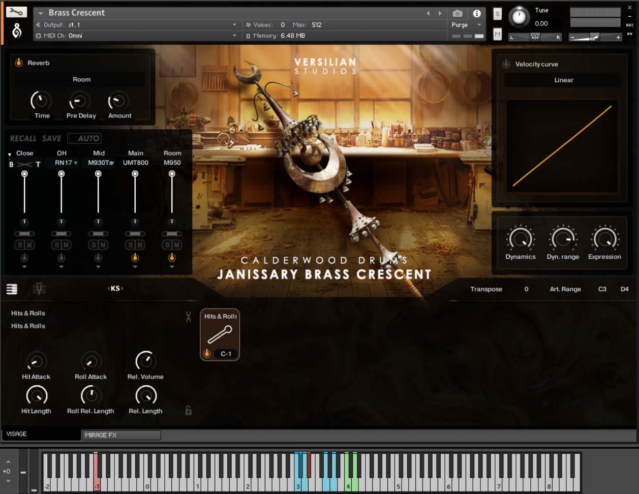The image size is (639, 494).
Task: Click the Hit Length knob
Action: pyautogui.click(x=36, y=395)
